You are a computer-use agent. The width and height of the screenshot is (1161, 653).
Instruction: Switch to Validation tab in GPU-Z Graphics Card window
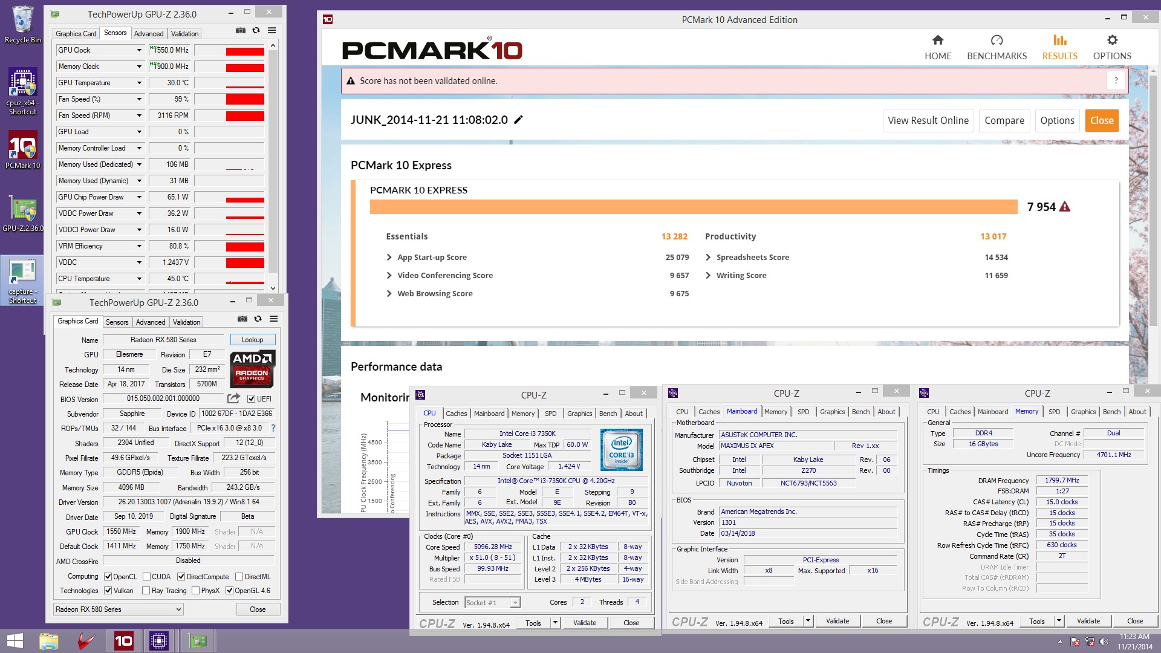coord(186,322)
